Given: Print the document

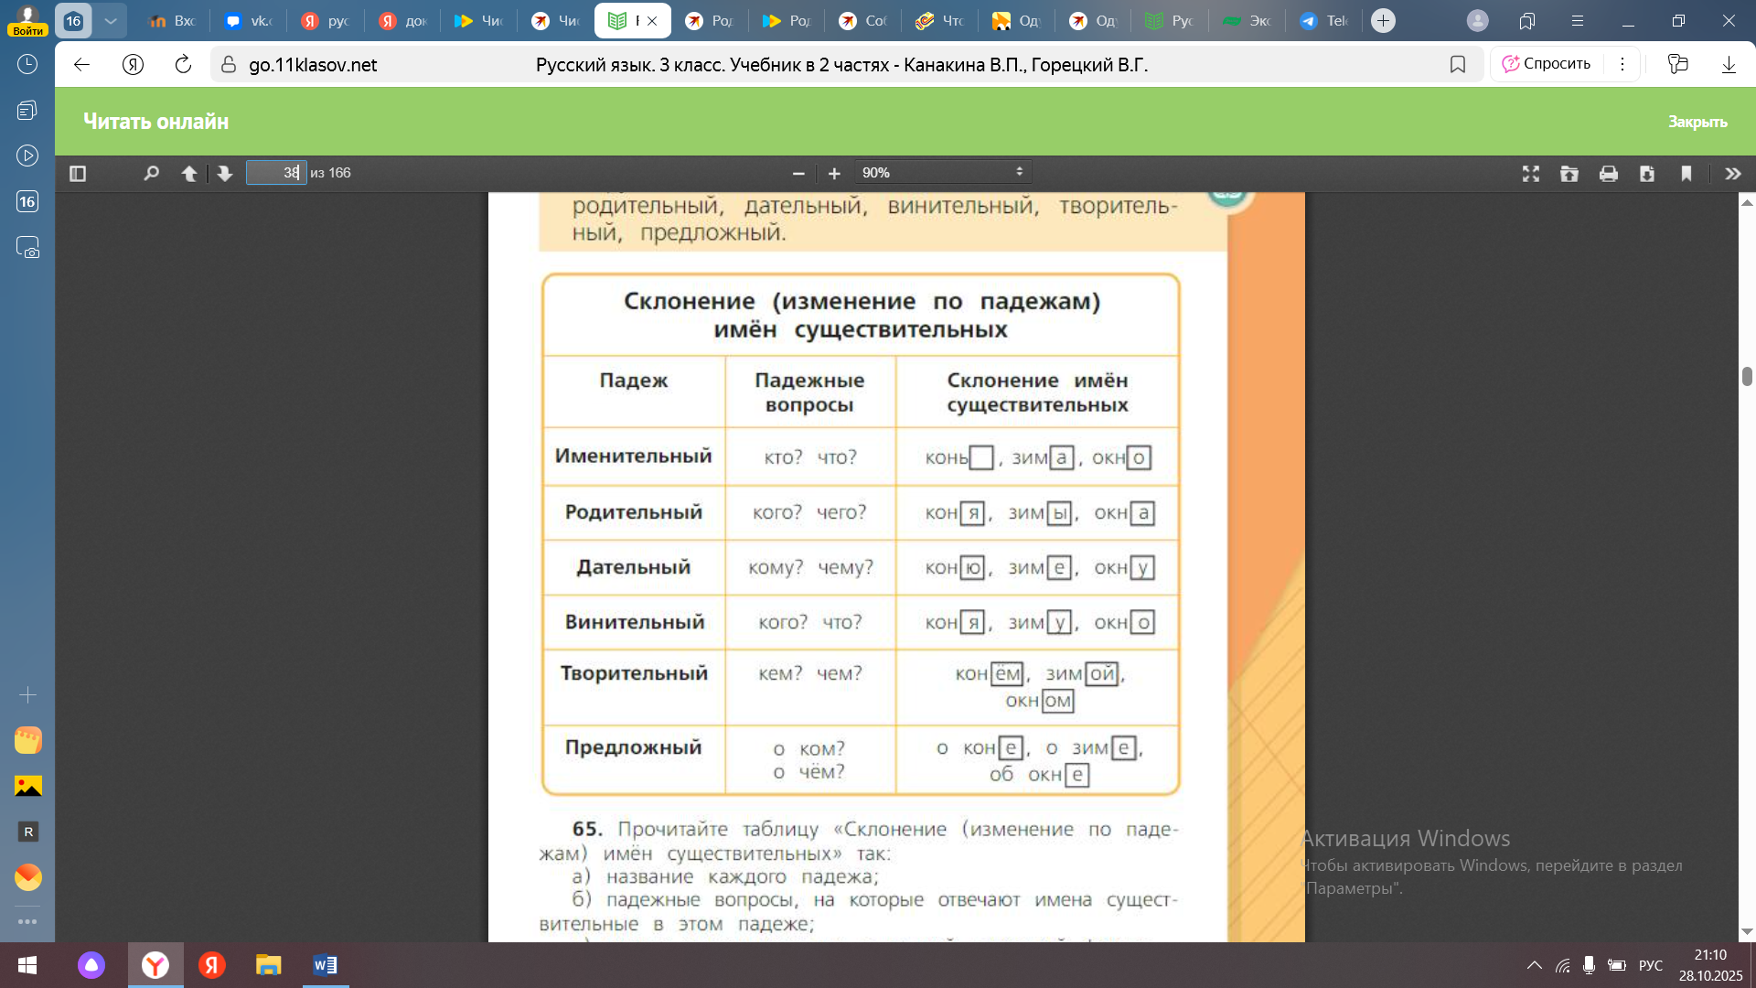Looking at the screenshot, I should click(1609, 173).
